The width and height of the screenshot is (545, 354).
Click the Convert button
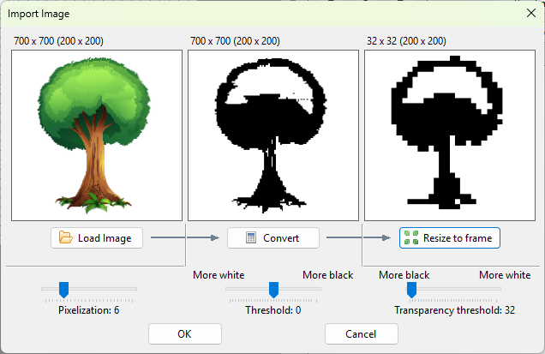(273, 237)
